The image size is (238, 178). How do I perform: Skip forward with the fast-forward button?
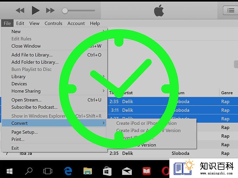click(50, 10)
